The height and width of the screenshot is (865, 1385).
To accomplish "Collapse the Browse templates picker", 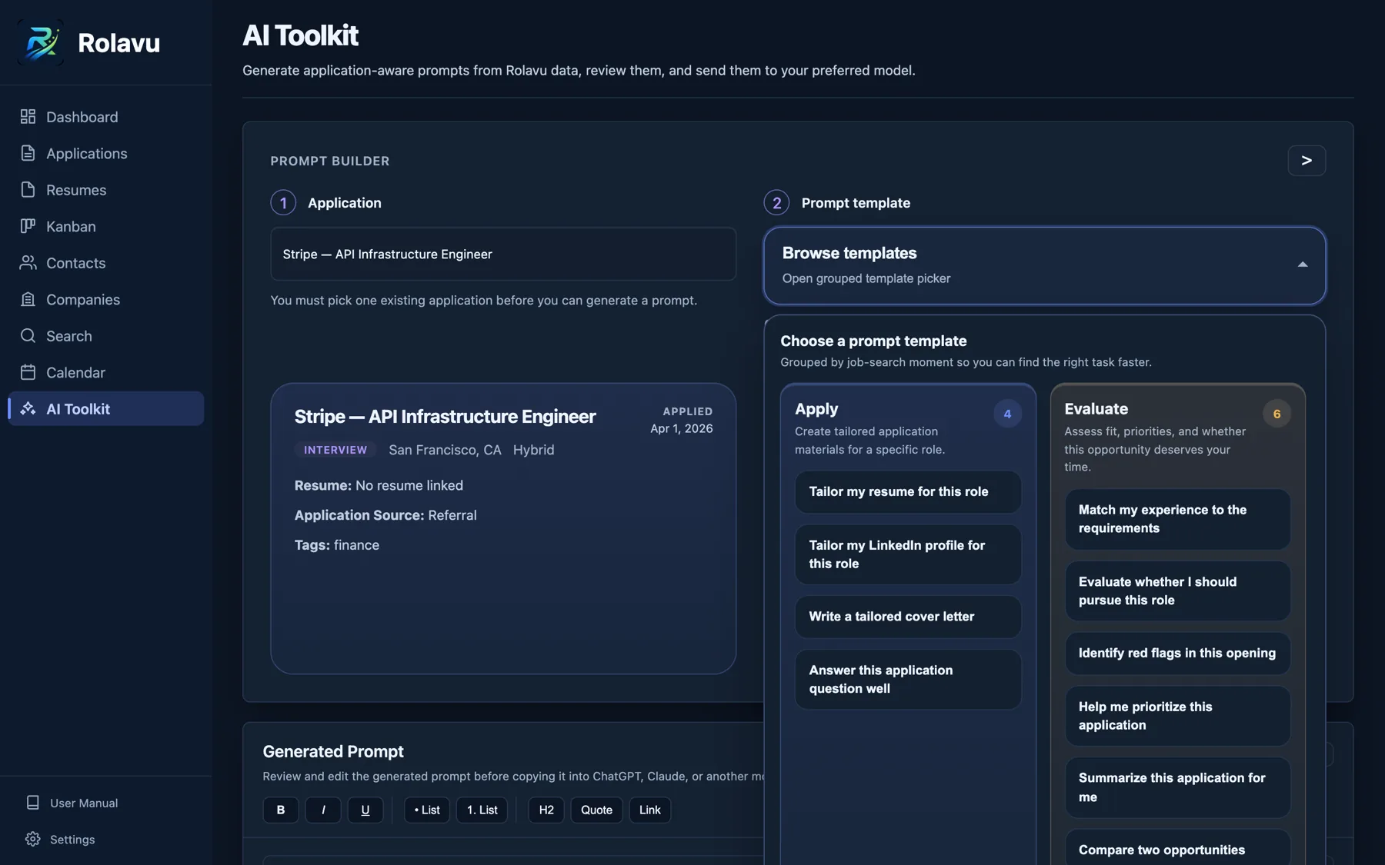I will point(1303,264).
